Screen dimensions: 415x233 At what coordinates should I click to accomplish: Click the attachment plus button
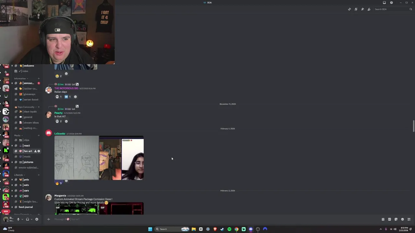tap(49, 219)
